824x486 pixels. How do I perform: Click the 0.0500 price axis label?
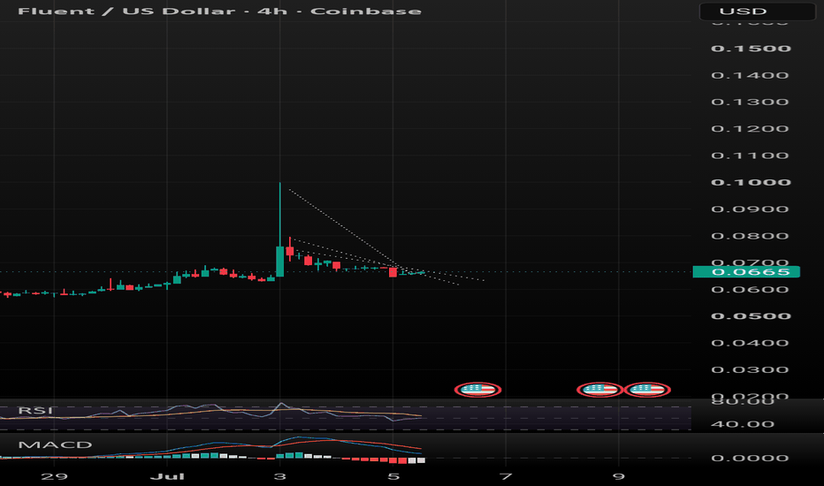pos(751,316)
